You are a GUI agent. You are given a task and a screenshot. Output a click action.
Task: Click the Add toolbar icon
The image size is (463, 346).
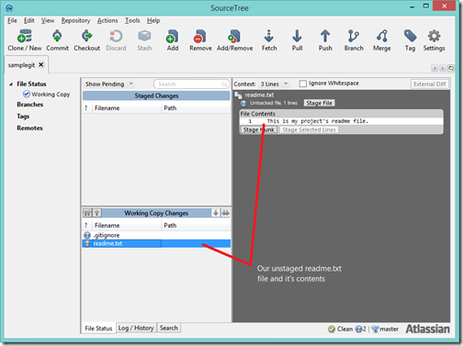tap(173, 36)
